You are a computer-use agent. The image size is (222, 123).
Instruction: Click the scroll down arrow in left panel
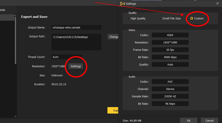15,117
